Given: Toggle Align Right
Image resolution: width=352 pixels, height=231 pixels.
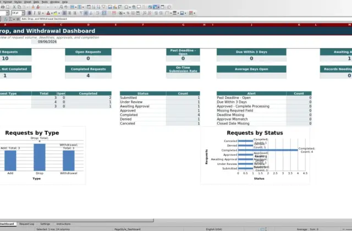Looking at the screenshot, I should 75,13.
